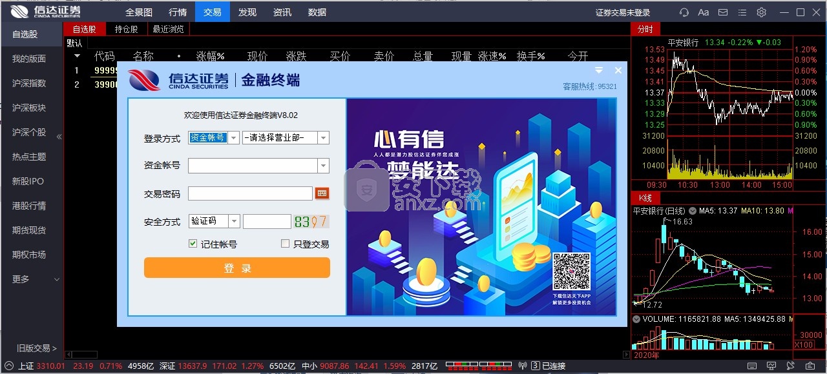Toggle the 记住帐号 checkbox
The image size is (827, 374).
tap(193, 244)
